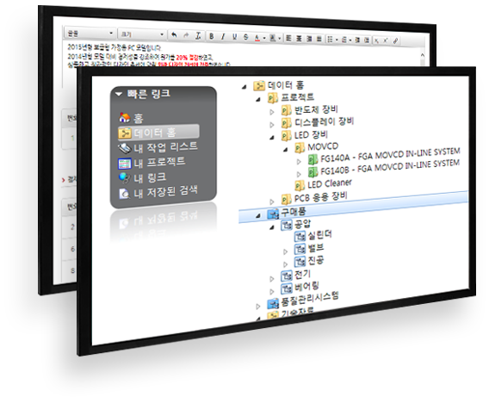Open the font family dropdown

click(90, 33)
